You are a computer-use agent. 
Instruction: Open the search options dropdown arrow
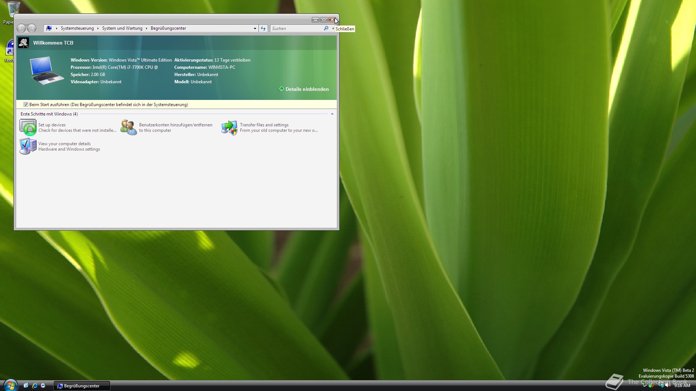point(333,28)
